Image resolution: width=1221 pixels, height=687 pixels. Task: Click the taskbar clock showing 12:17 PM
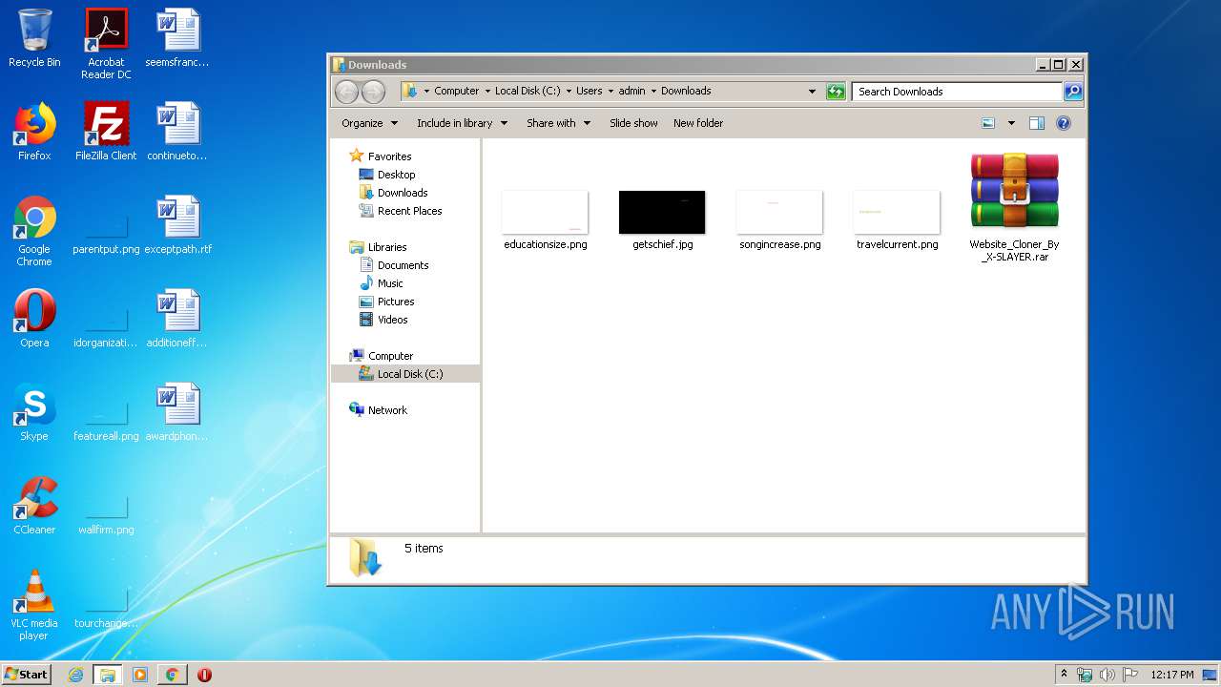(x=1171, y=675)
